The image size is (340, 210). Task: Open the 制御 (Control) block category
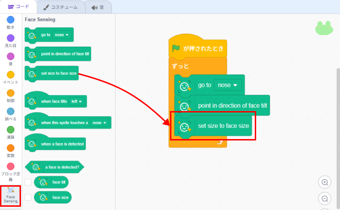tap(10, 93)
